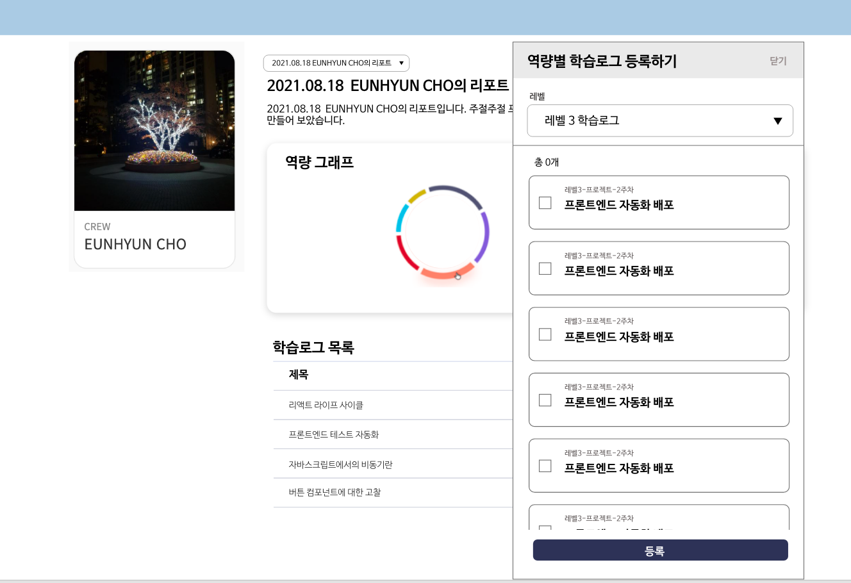Check the first 프론트엔드 자동화 배포 checkbox
Screen dimensions: 851x583
click(545, 202)
